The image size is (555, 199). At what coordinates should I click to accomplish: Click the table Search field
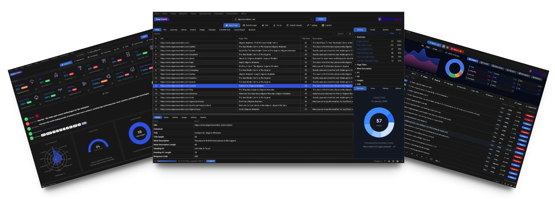(243, 34)
